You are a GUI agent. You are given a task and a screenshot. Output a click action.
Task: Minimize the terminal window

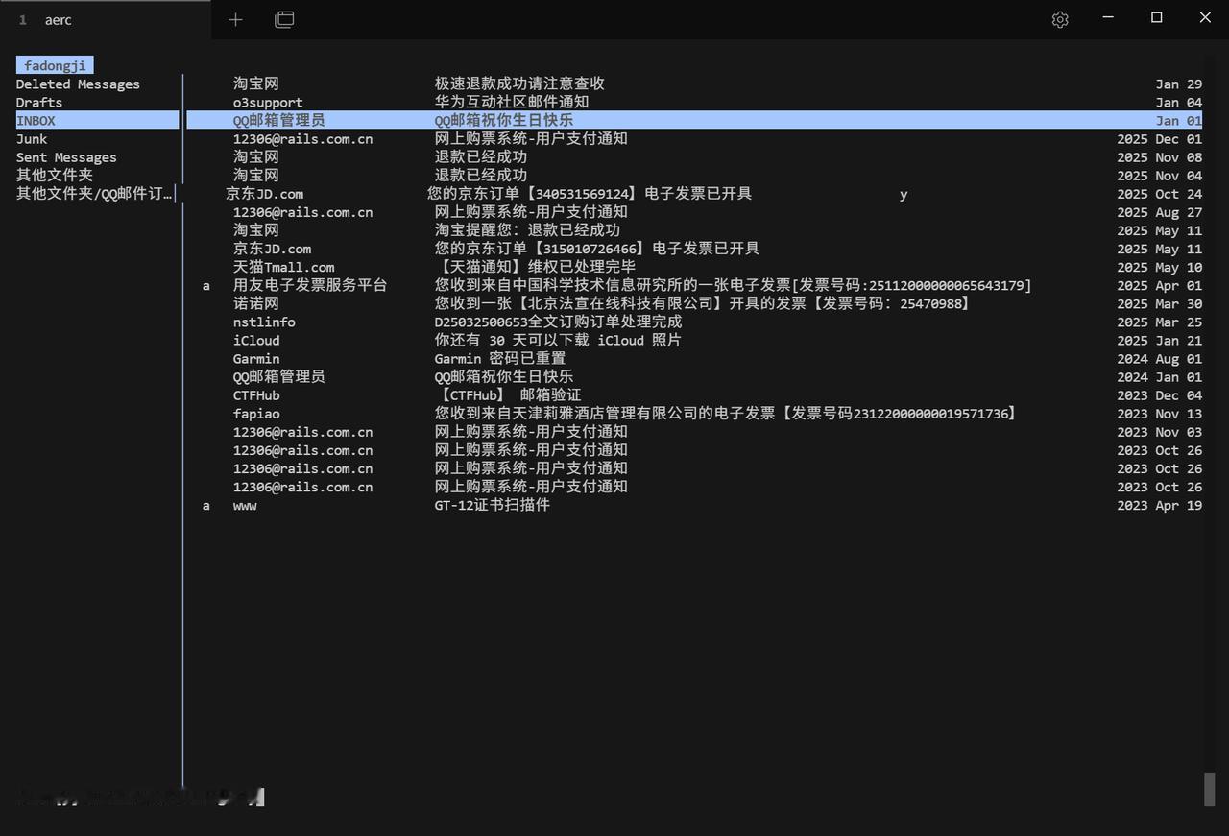coord(1107,17)
